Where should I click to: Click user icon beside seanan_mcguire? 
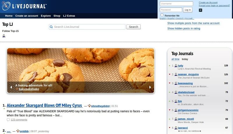click(x=176, y=74)
